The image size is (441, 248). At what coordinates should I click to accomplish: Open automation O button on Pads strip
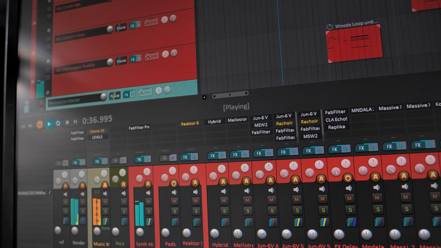click(174, 184)
